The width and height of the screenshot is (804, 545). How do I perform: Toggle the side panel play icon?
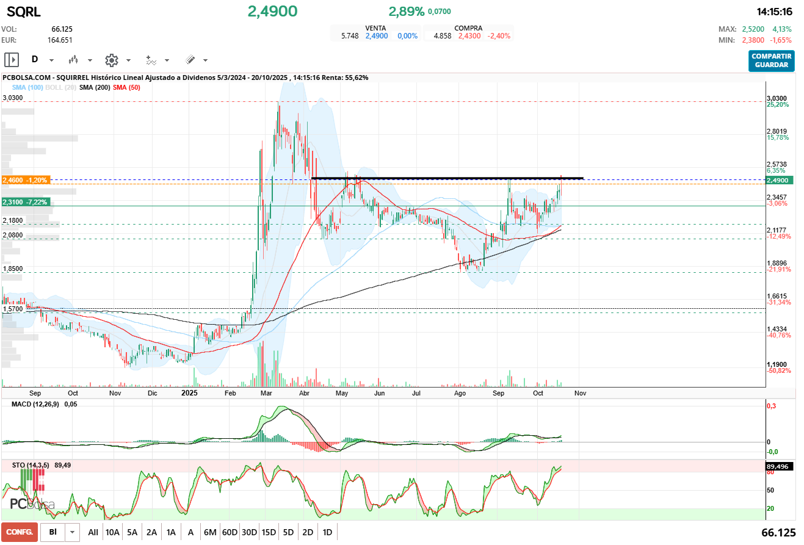click(12, 60)
